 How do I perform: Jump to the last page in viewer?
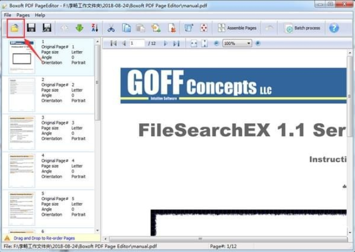pos(176,43)
